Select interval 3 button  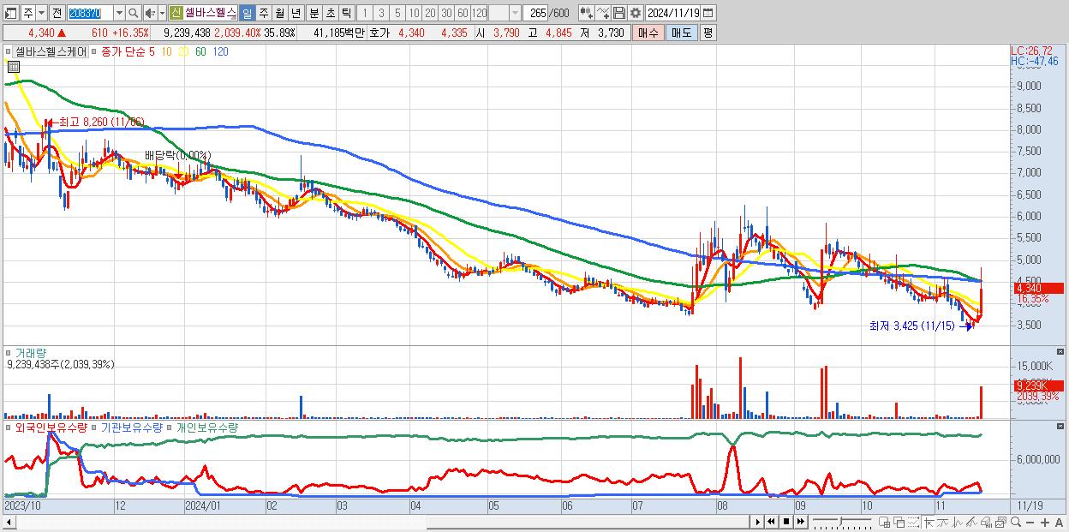380,13
